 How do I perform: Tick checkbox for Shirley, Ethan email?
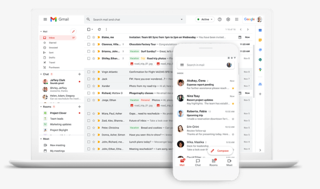tap(88, 58)
